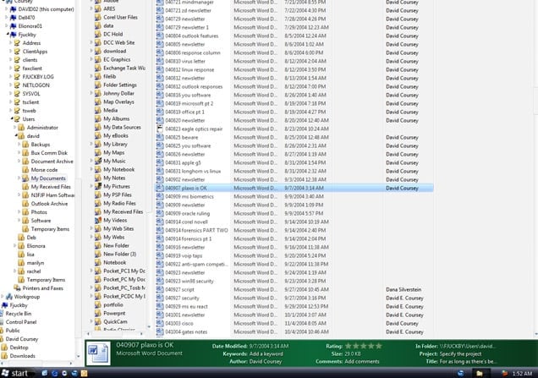Expand the My Notebook folder
The image size is (538, 378).
coord(91,169)
